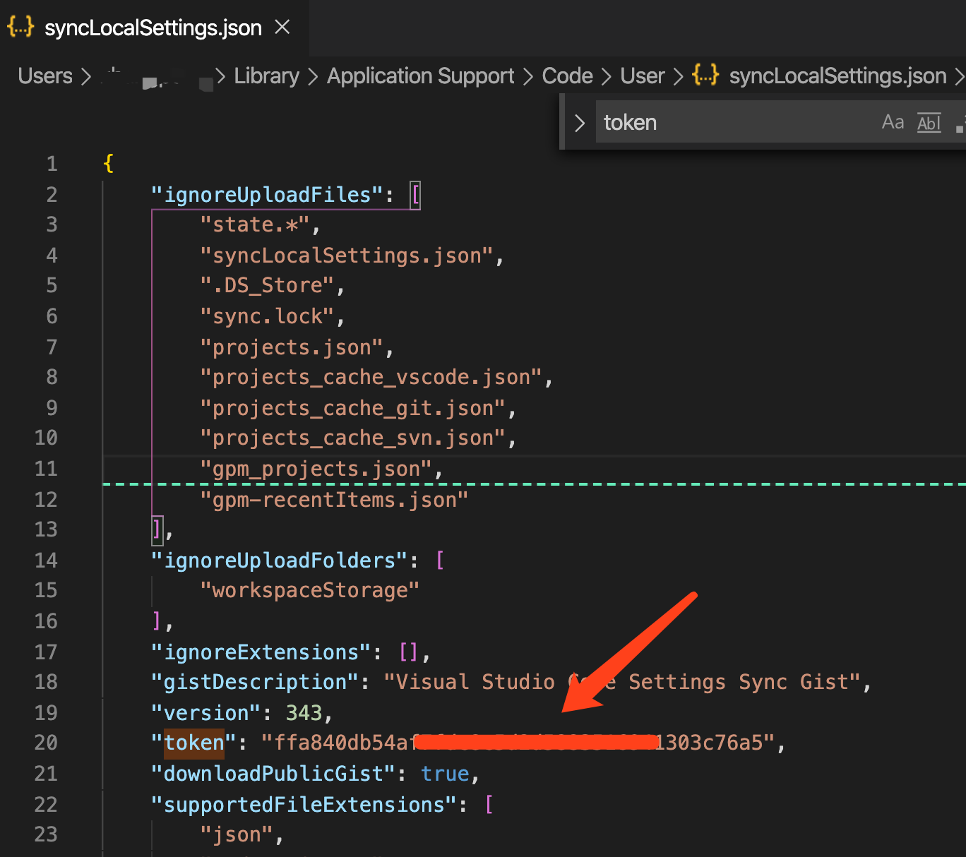Click line number 12 in gutter
The height and width of the screenshot is (857, 966).
(x=46, y=500)
